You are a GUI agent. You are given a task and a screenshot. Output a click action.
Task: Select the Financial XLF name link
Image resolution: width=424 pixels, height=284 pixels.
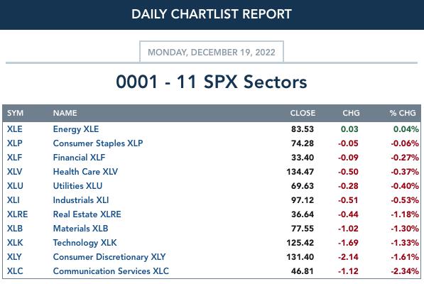(79, 158)
